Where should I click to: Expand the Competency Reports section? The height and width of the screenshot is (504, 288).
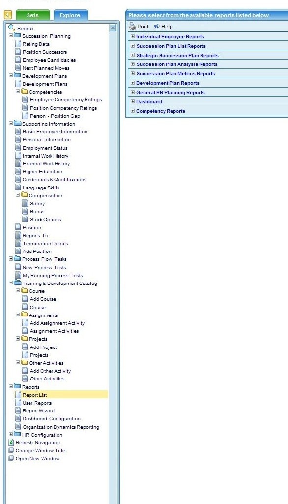click(x=133, y=111)
